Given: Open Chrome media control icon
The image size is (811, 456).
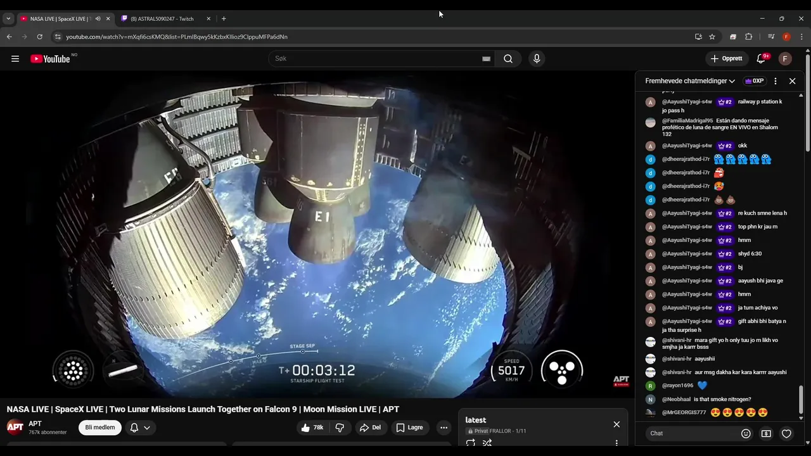Looking at the screenshot, I should point(771,37).
